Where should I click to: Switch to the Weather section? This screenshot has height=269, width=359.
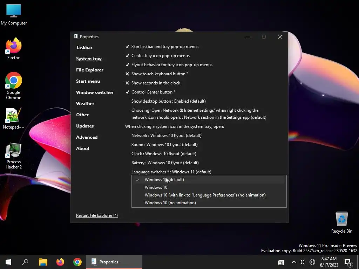[85, 104]
